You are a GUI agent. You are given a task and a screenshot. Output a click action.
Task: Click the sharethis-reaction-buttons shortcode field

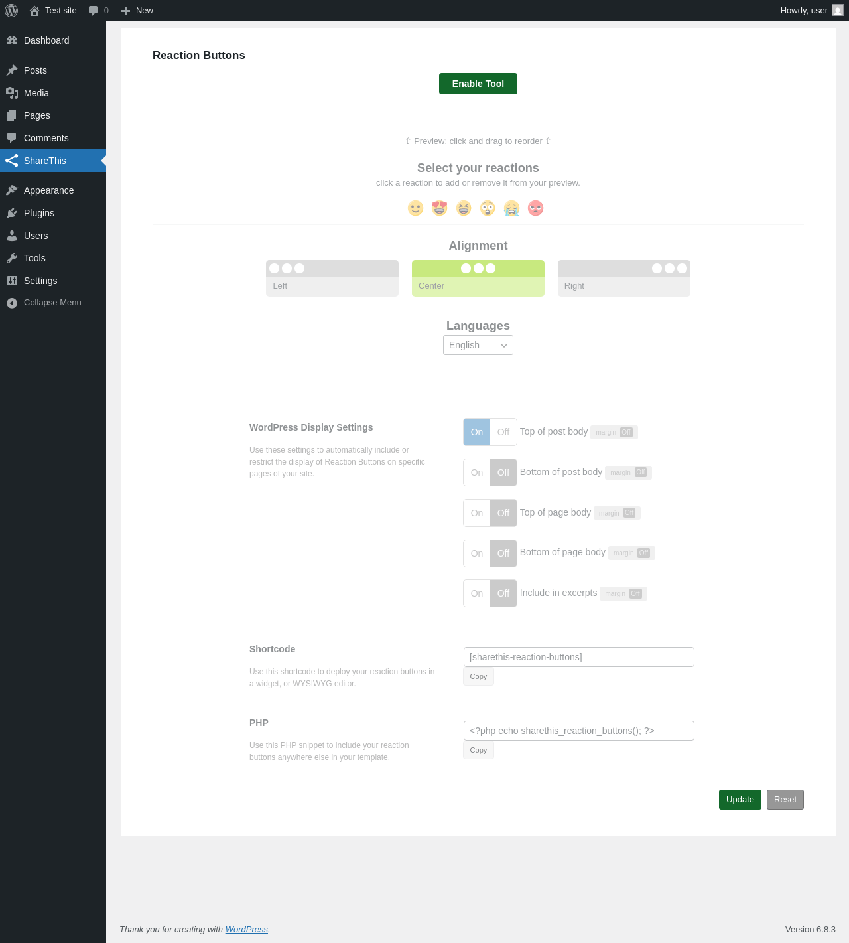click(579, 657)
